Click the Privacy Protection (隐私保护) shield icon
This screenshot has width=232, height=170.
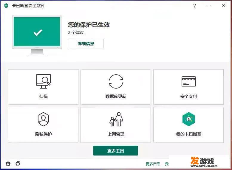(43, 119)
